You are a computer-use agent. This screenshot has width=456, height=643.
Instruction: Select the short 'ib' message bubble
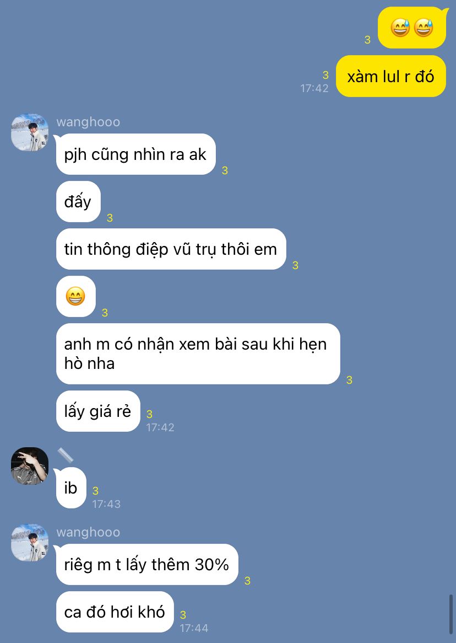coord(71,488)
